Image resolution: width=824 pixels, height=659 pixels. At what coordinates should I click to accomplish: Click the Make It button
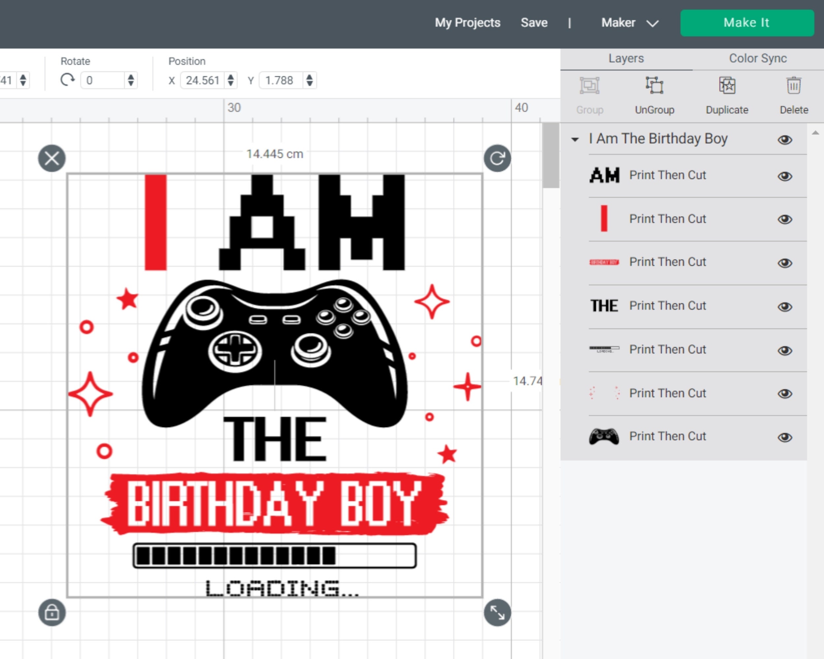(747, 23)
